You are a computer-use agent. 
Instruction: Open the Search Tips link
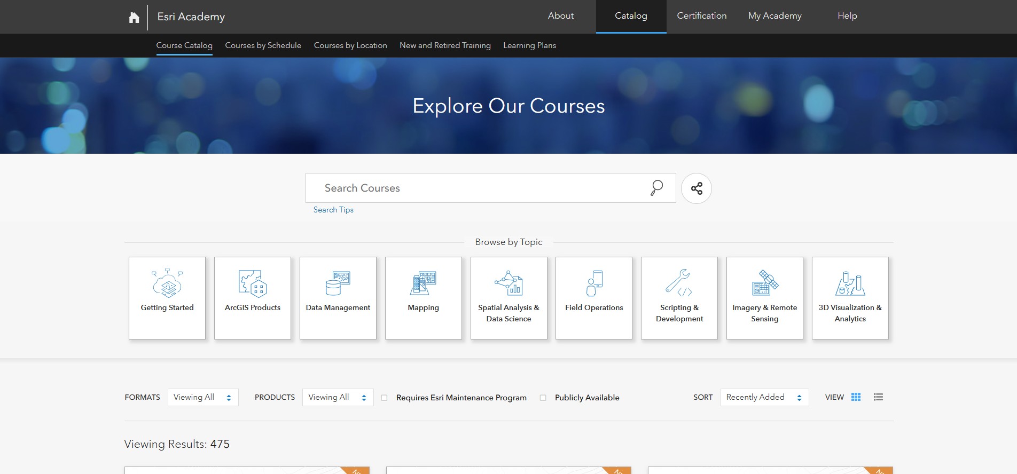pos(333,210)
